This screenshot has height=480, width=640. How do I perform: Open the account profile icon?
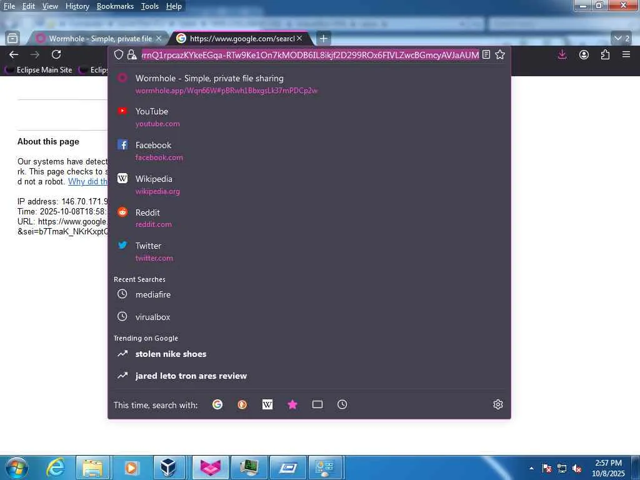584,55
